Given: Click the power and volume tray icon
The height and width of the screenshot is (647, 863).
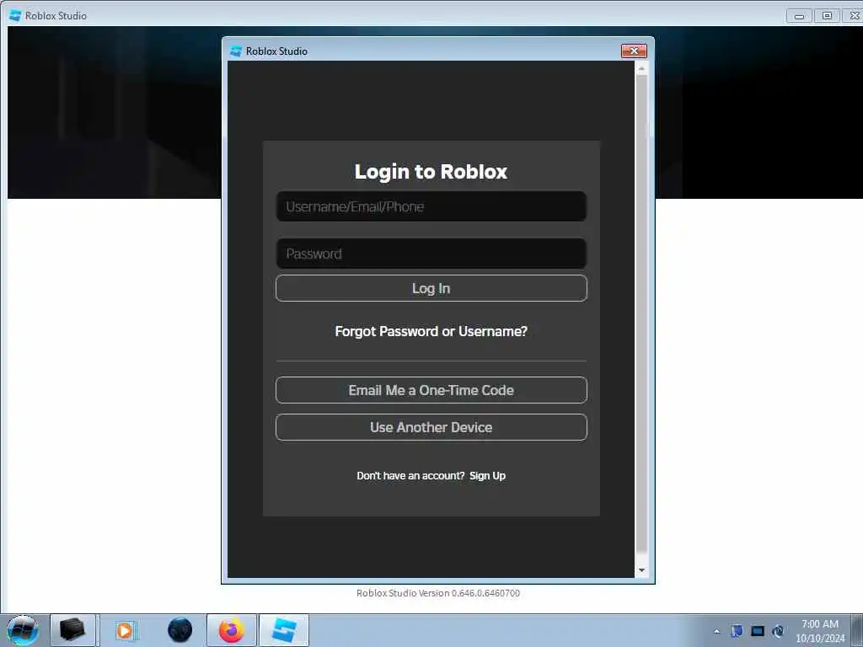Looking at the screenshot, I should point(778,631).
